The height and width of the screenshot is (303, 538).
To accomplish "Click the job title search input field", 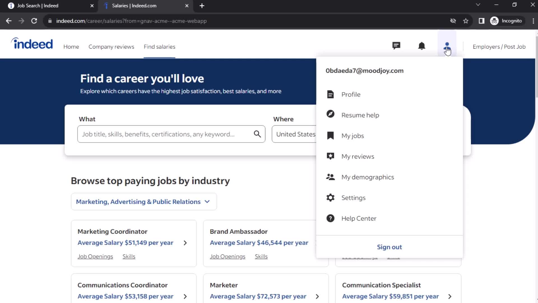I will (x=171, y=134).
